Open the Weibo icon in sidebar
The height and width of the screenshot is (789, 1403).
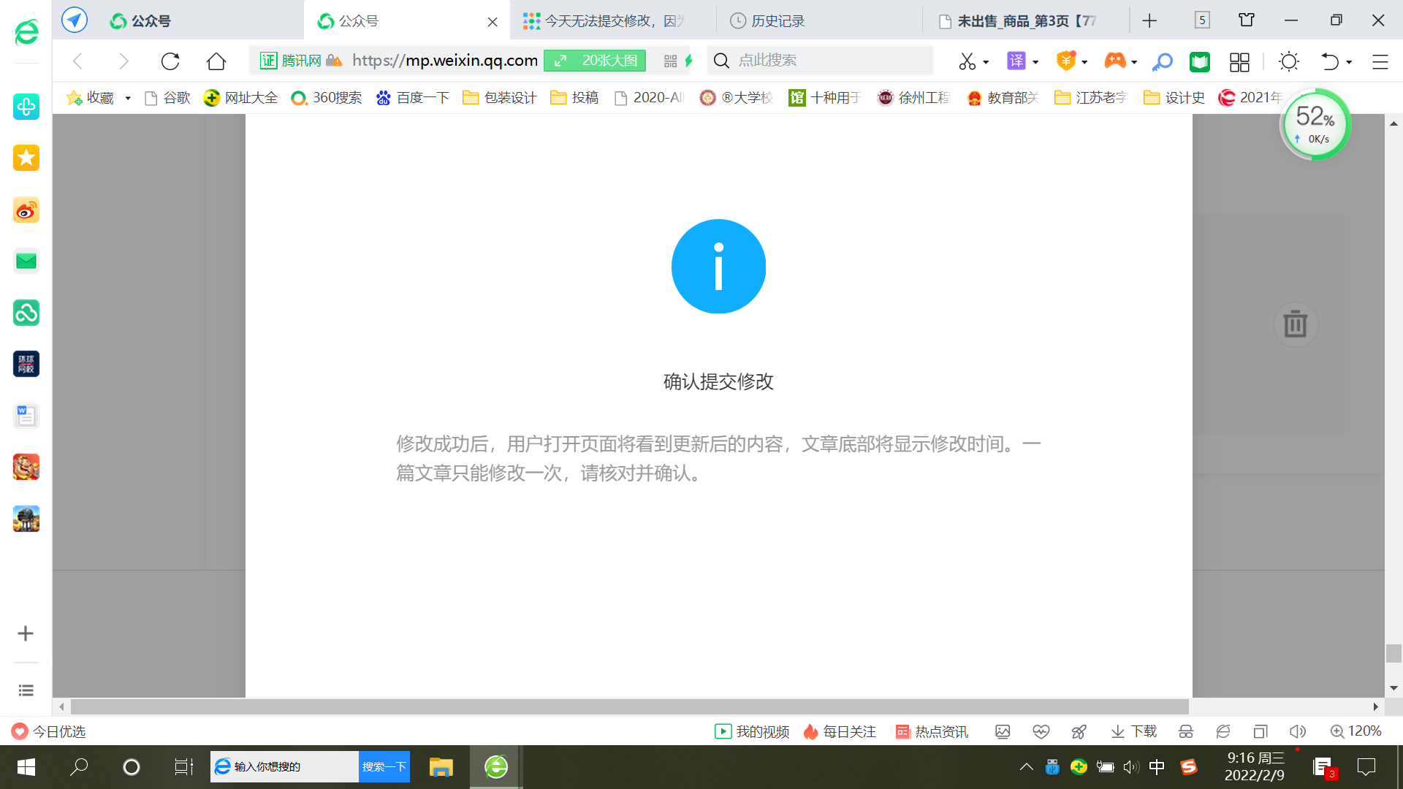[x=26, y=210]
